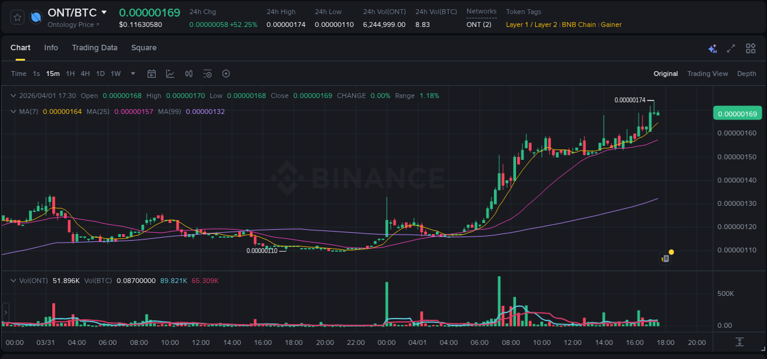Launch the AI assistant sparkle icon
The height and width of the screenshot is (359, 767).
[712, 48]
